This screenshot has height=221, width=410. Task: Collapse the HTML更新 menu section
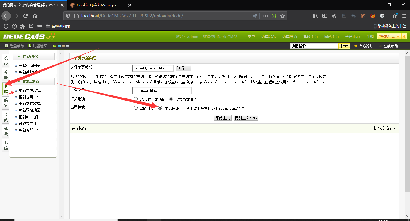(x=34, y=81)
